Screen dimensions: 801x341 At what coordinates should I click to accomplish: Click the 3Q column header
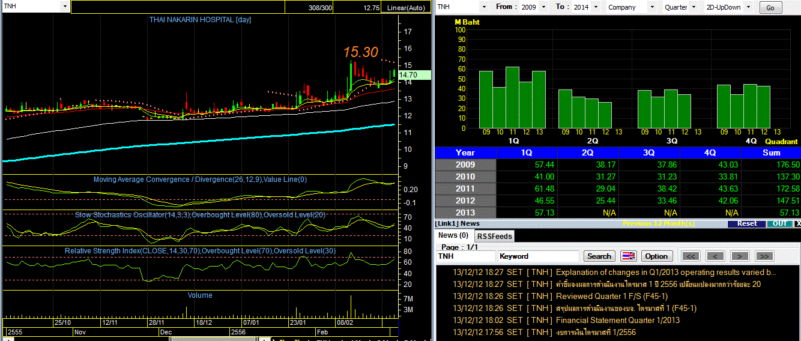[649, 152]
